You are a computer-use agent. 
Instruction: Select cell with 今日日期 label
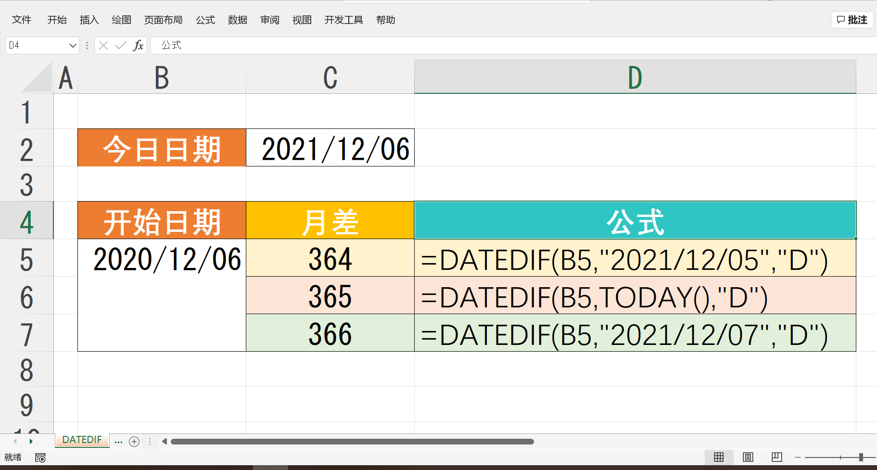tap(162, 148)
